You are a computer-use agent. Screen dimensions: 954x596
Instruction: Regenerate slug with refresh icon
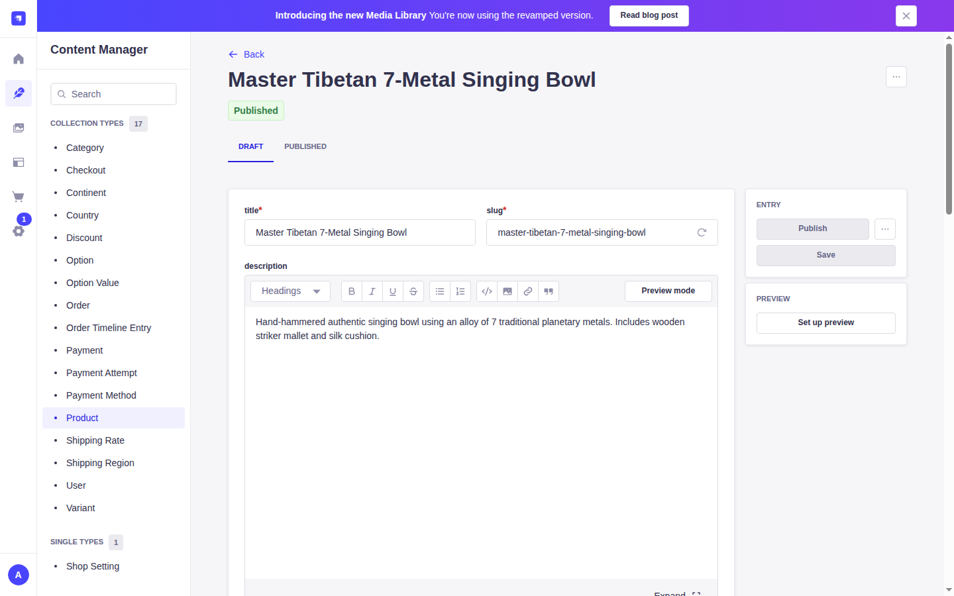click(x=702, y=232)
